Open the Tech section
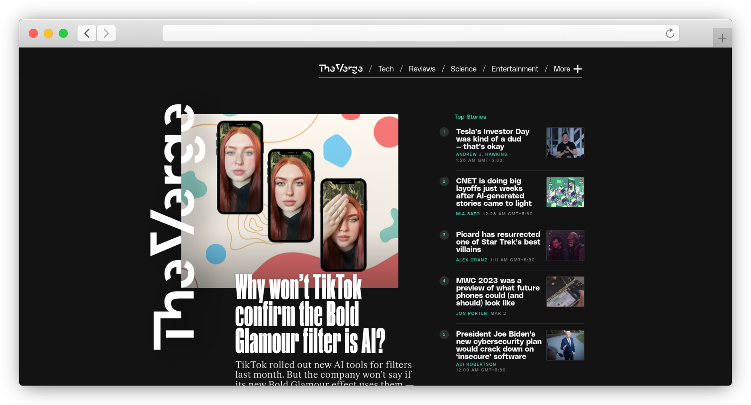 click(x=386, y=69)
